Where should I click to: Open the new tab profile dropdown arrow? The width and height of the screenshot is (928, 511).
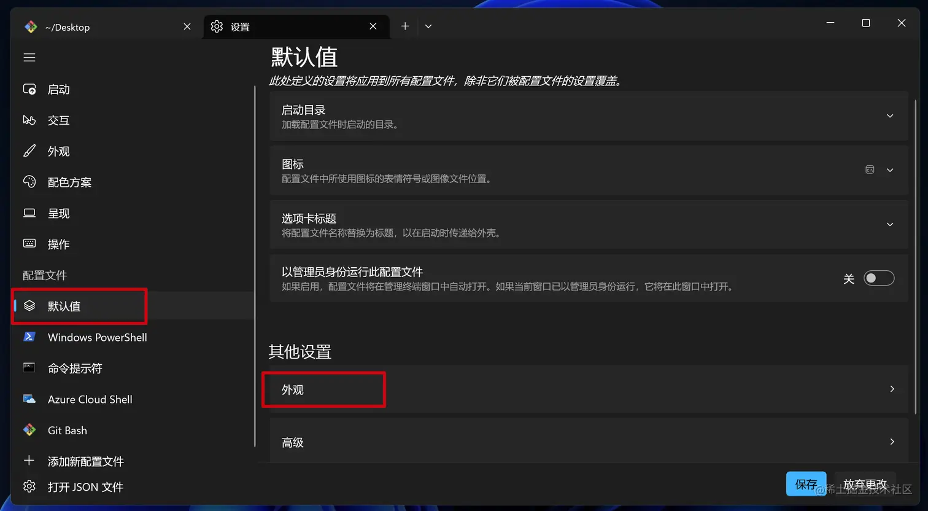428,26
